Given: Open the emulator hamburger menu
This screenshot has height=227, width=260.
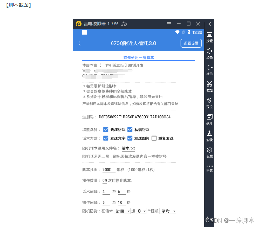Looking at the screenshot, I should click(169, 24).
